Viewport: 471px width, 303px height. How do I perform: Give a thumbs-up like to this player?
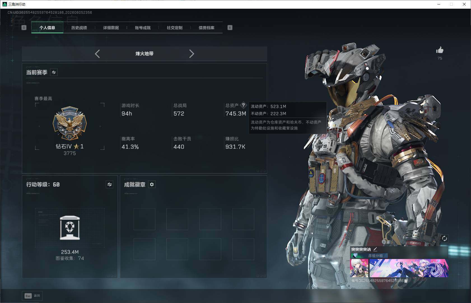point(440,50)
